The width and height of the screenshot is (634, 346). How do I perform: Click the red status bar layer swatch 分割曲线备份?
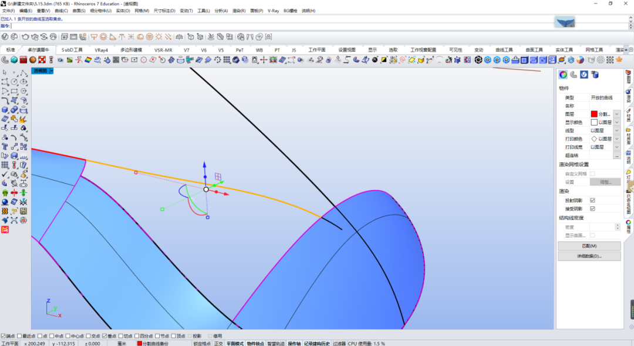(x=140, y=344)
